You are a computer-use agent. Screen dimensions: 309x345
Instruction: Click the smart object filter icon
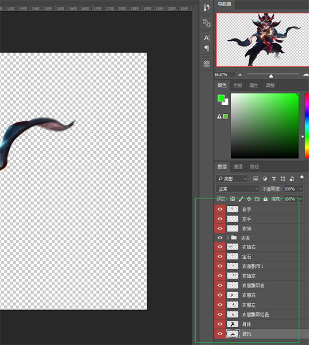[x=292, y=179]
